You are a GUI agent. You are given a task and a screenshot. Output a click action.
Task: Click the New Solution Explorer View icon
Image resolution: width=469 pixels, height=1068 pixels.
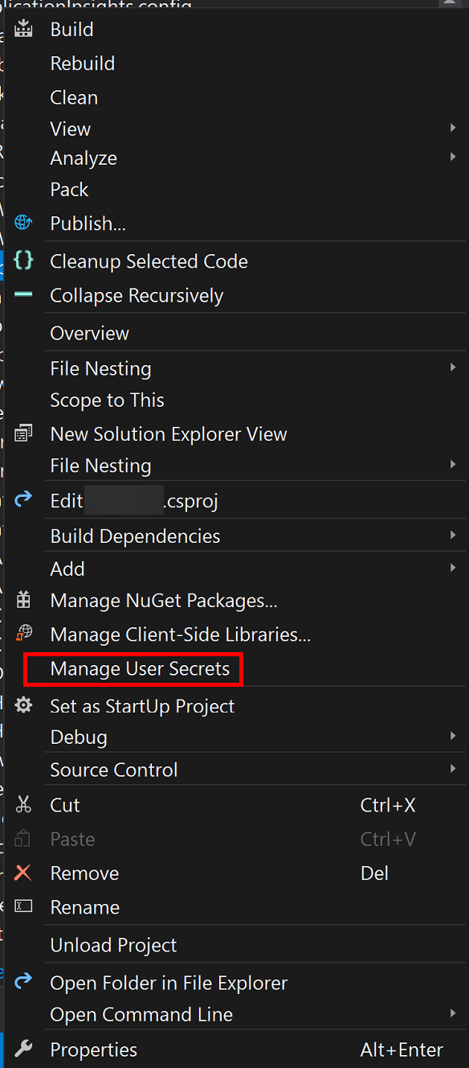[x=24, y=433]
